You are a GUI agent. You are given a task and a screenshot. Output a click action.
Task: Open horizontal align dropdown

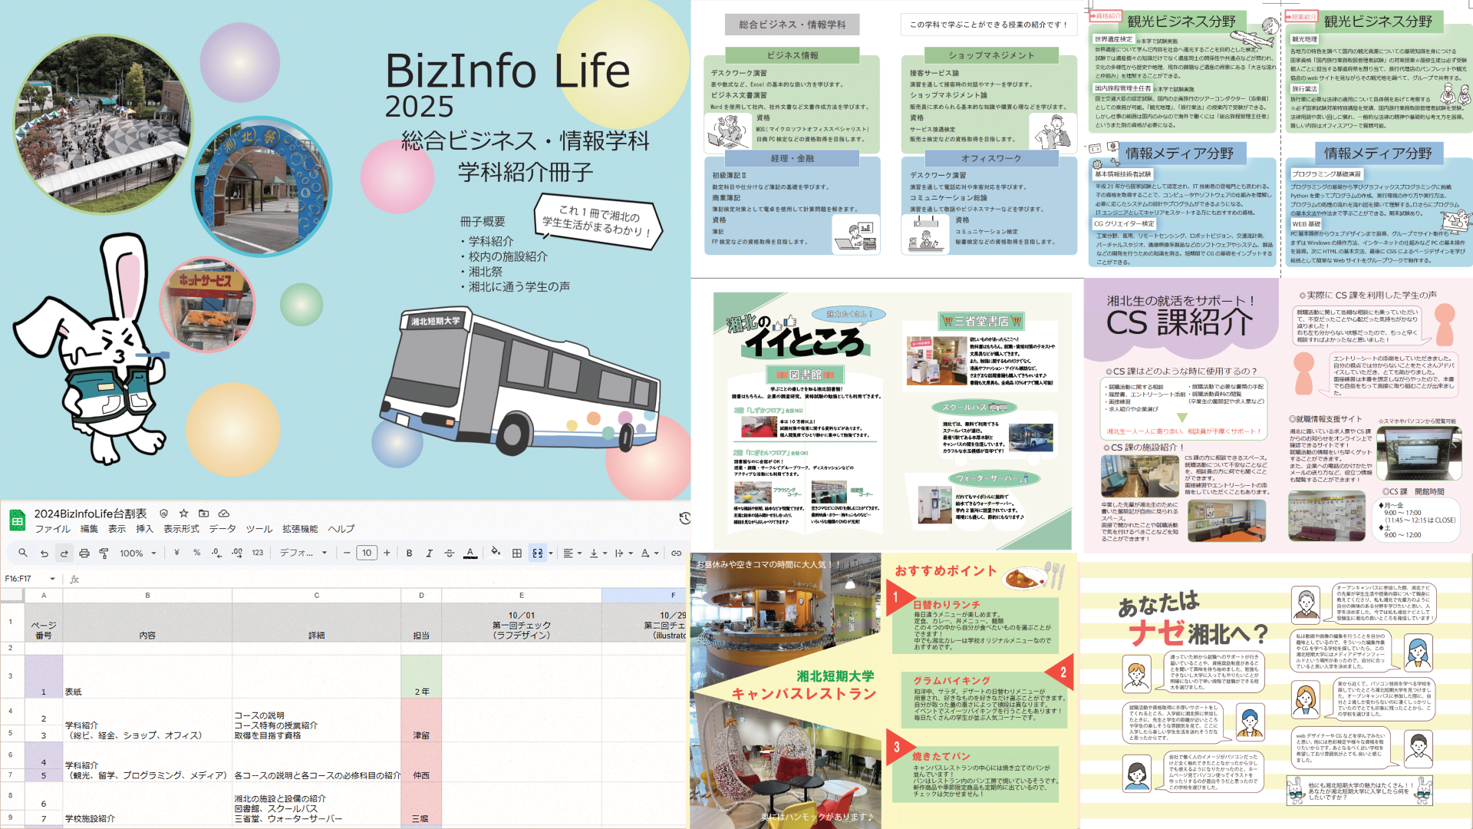572,553
